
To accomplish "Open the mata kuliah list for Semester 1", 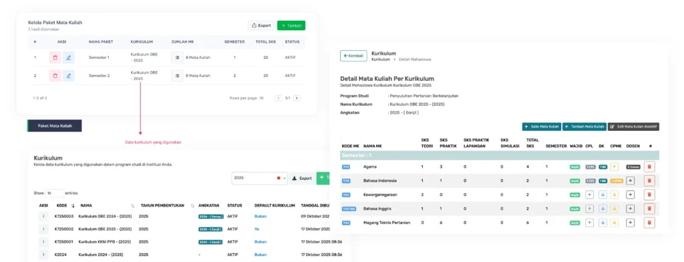I will tap(176, 57).
